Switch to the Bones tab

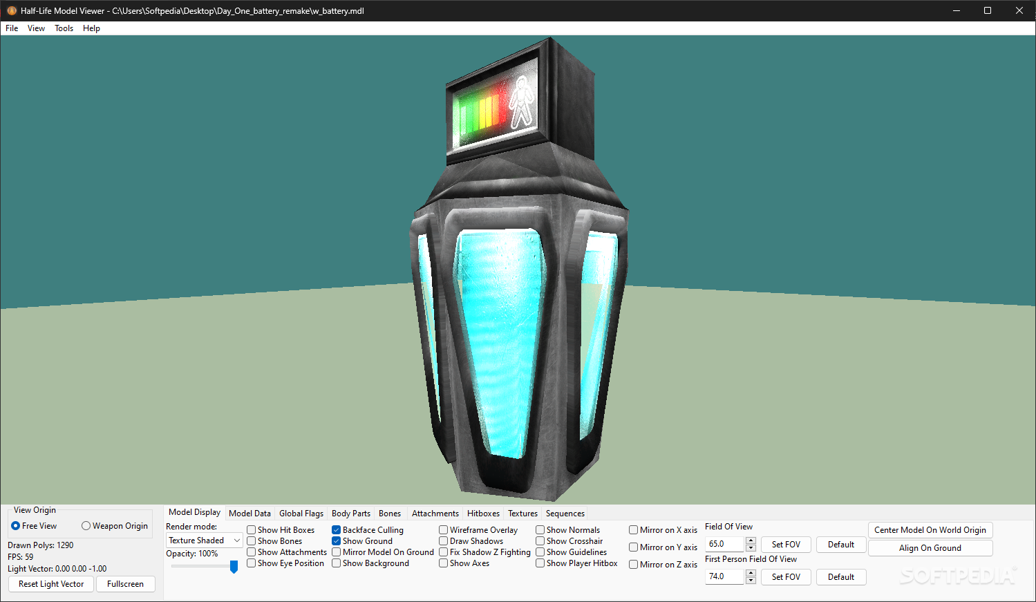tap(390, 513)
